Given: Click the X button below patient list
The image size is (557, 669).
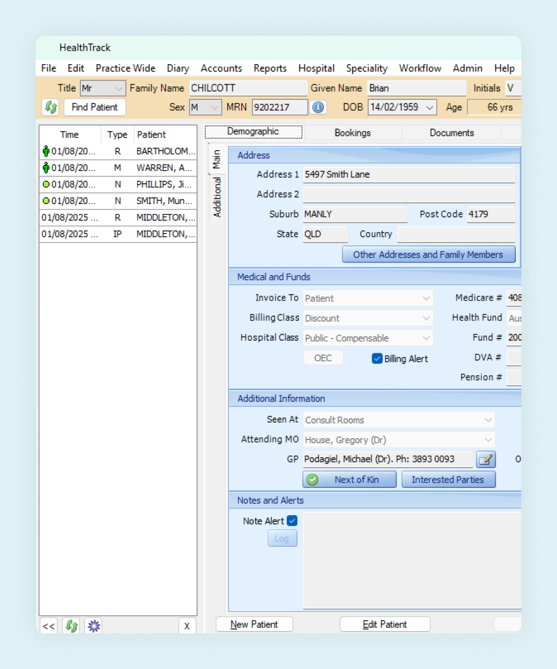Looking at the screenshot, I should tap(187, 626).
